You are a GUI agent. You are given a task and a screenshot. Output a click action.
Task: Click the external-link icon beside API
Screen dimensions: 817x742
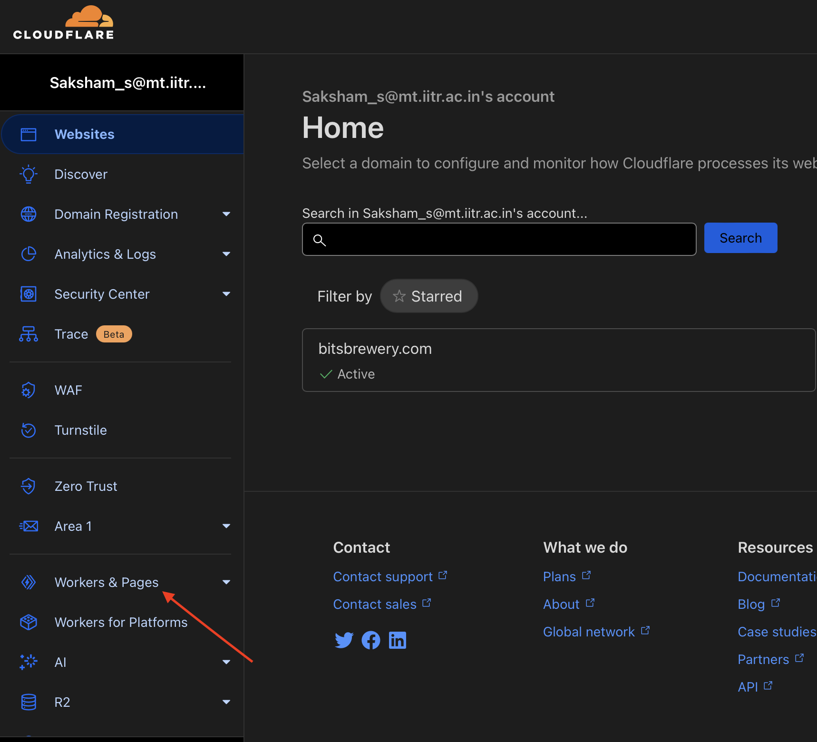pos(768,686)
